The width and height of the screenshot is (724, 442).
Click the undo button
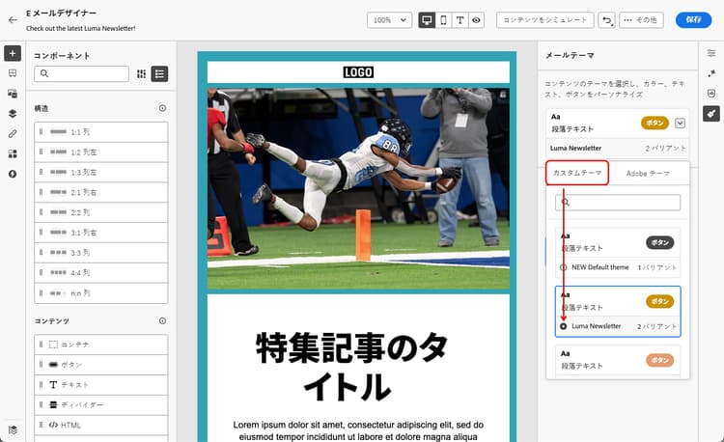(x=607, y=20)
